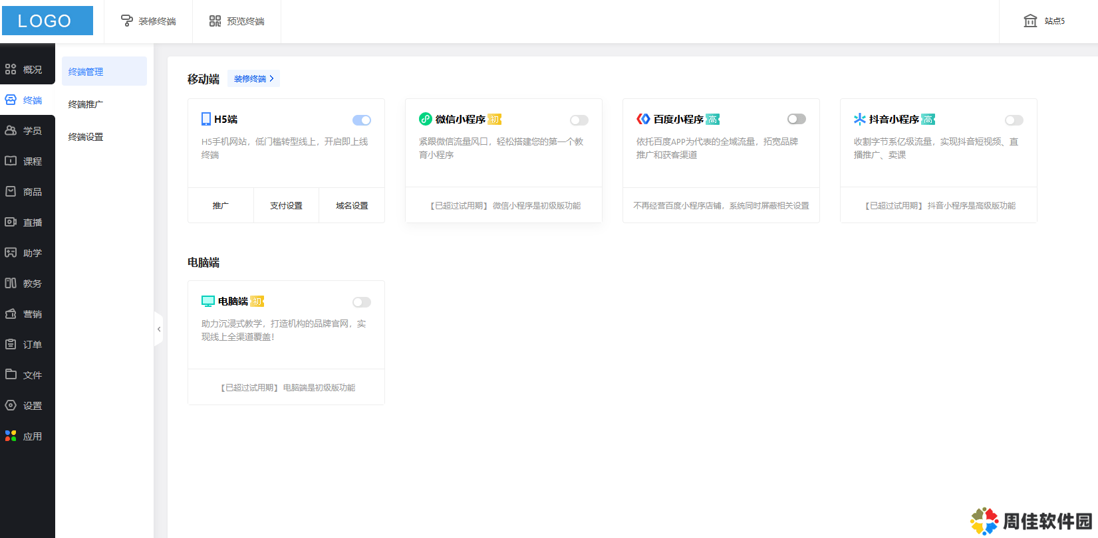
Task: Click the 订单 clipboard icon in sidebar
Action: pyautogui.click(x=11, y=344)
